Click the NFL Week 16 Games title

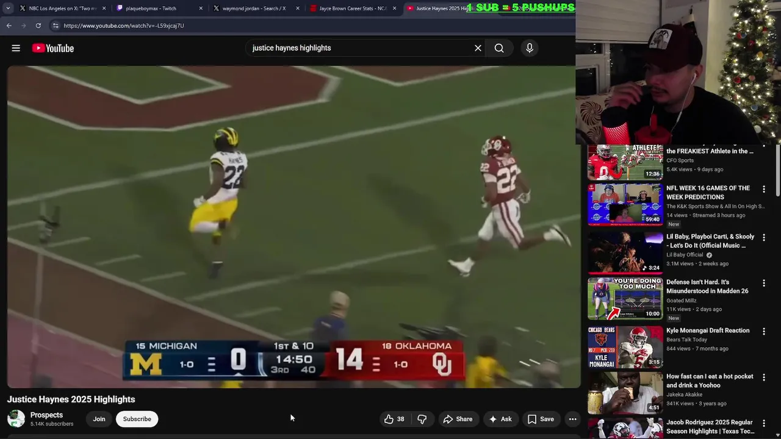[x=708, y=193]
